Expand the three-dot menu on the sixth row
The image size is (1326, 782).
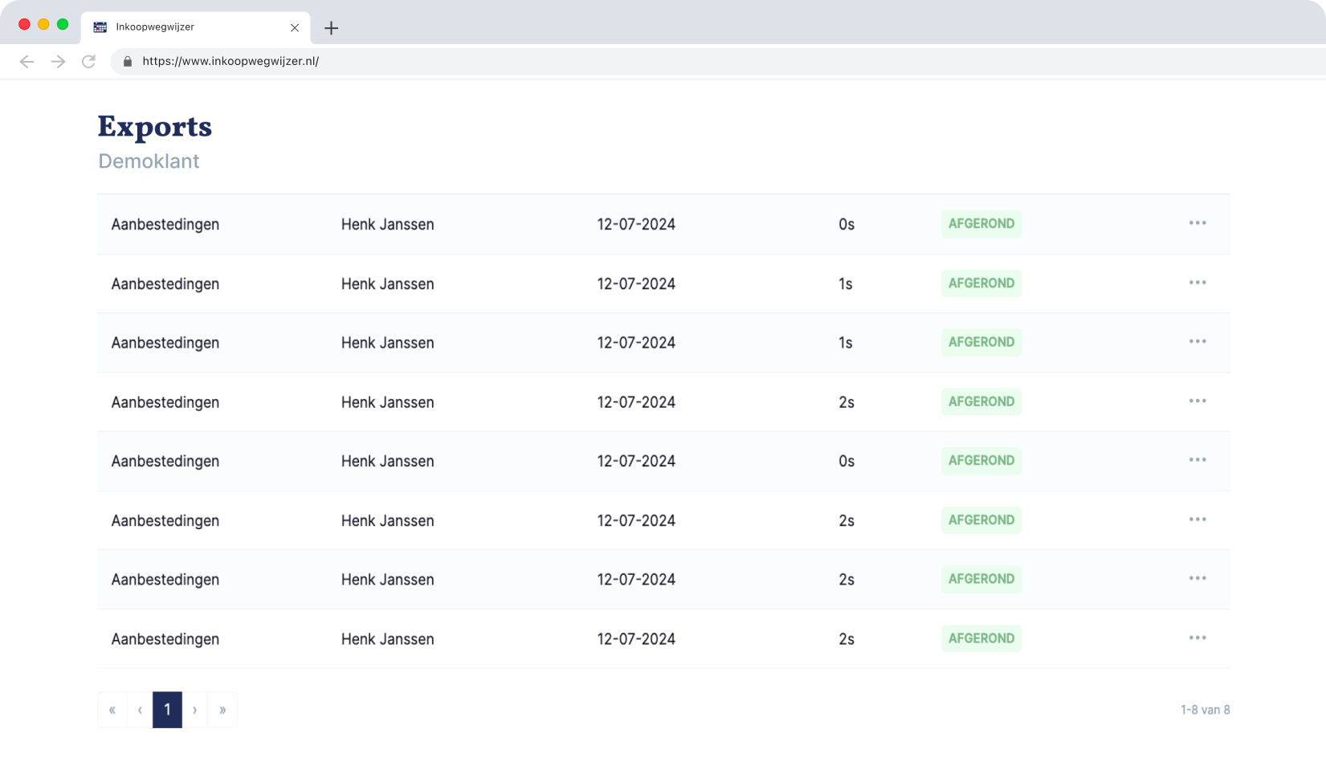coord(1197,519)
